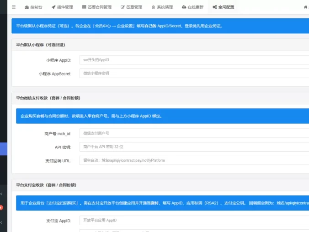This screenshot has height=232, width=309.
Task: Open the 签章管理 menu
Action: point(132,7)
